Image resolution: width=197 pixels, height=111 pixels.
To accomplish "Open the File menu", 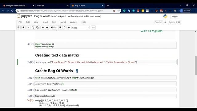I will 20,22.
